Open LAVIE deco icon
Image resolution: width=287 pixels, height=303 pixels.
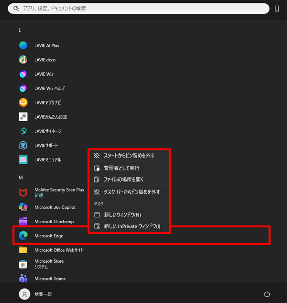[23, 60]
